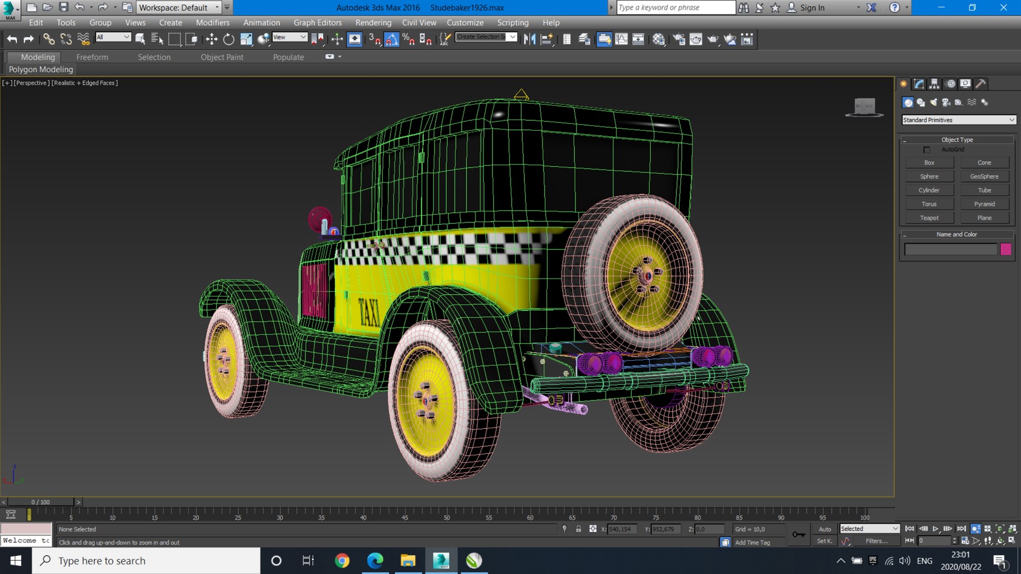
Task: Click the Bind to Space Warp icon
Action: [x=83, y=39]
